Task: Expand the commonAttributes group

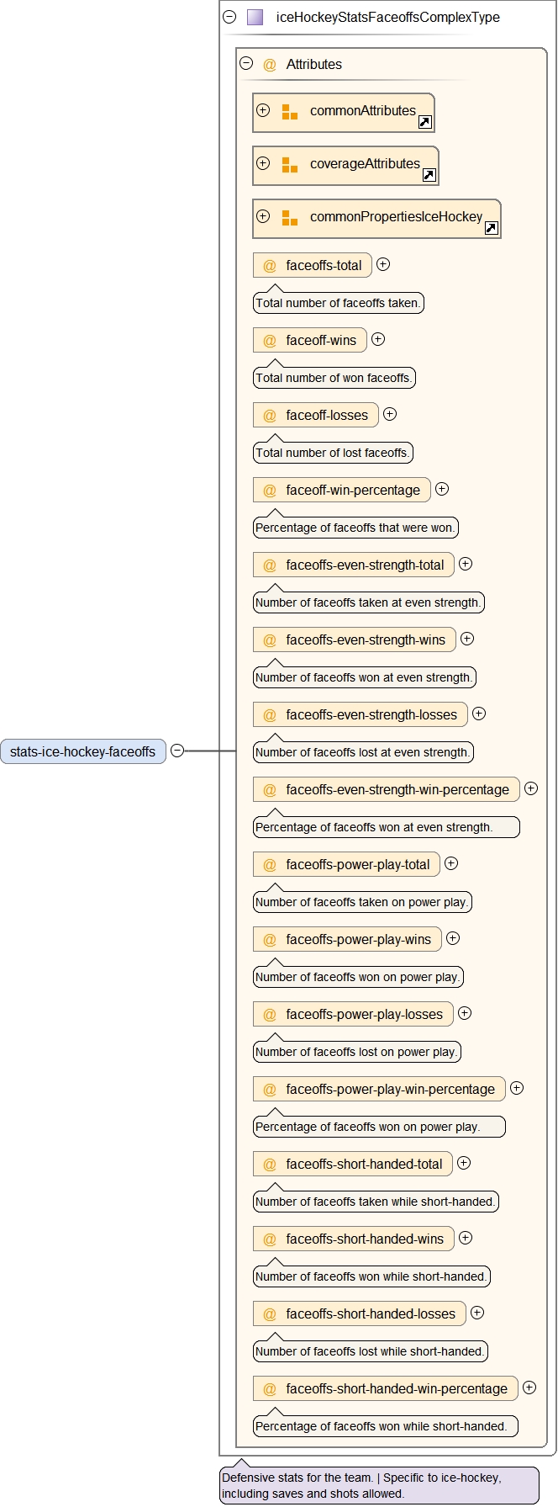Action: click(263, 110)
